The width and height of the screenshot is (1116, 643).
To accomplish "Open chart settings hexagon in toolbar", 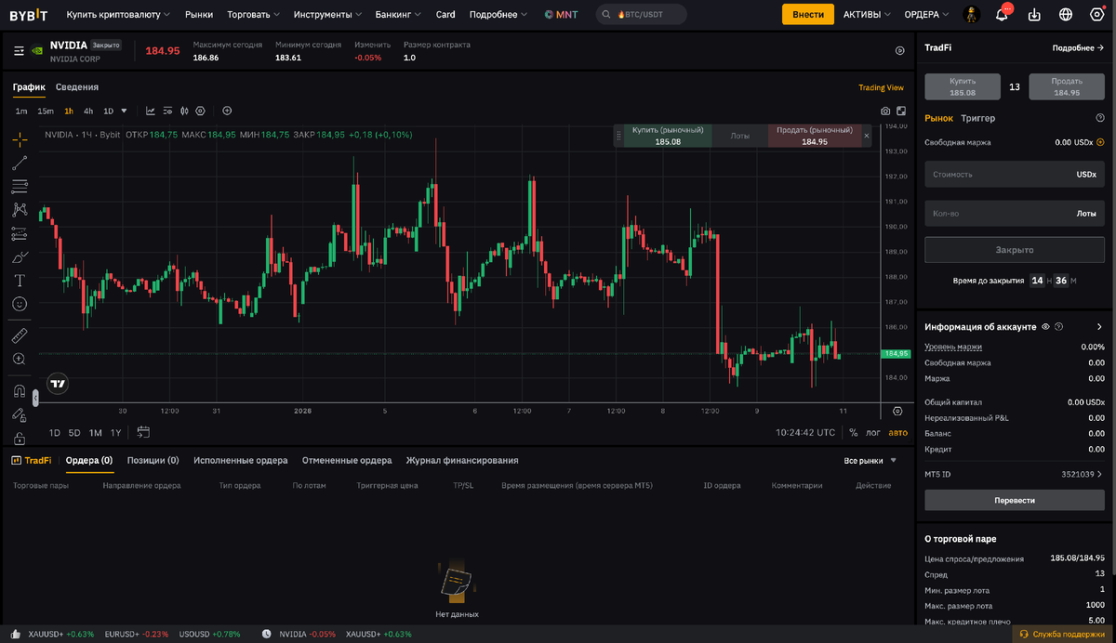I will [x=200, y=111].
